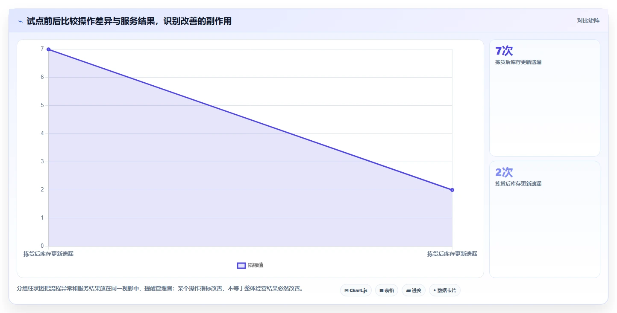Click the 拣货后库存更新遗漏 caption under 2次

point(518,184)
